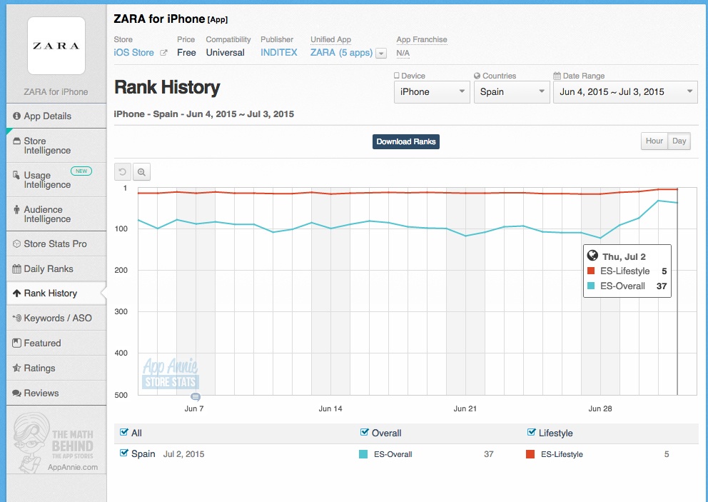Click the Ratings star icon
Viewport: 708px width, 502px height.
(x=16, y=368)
